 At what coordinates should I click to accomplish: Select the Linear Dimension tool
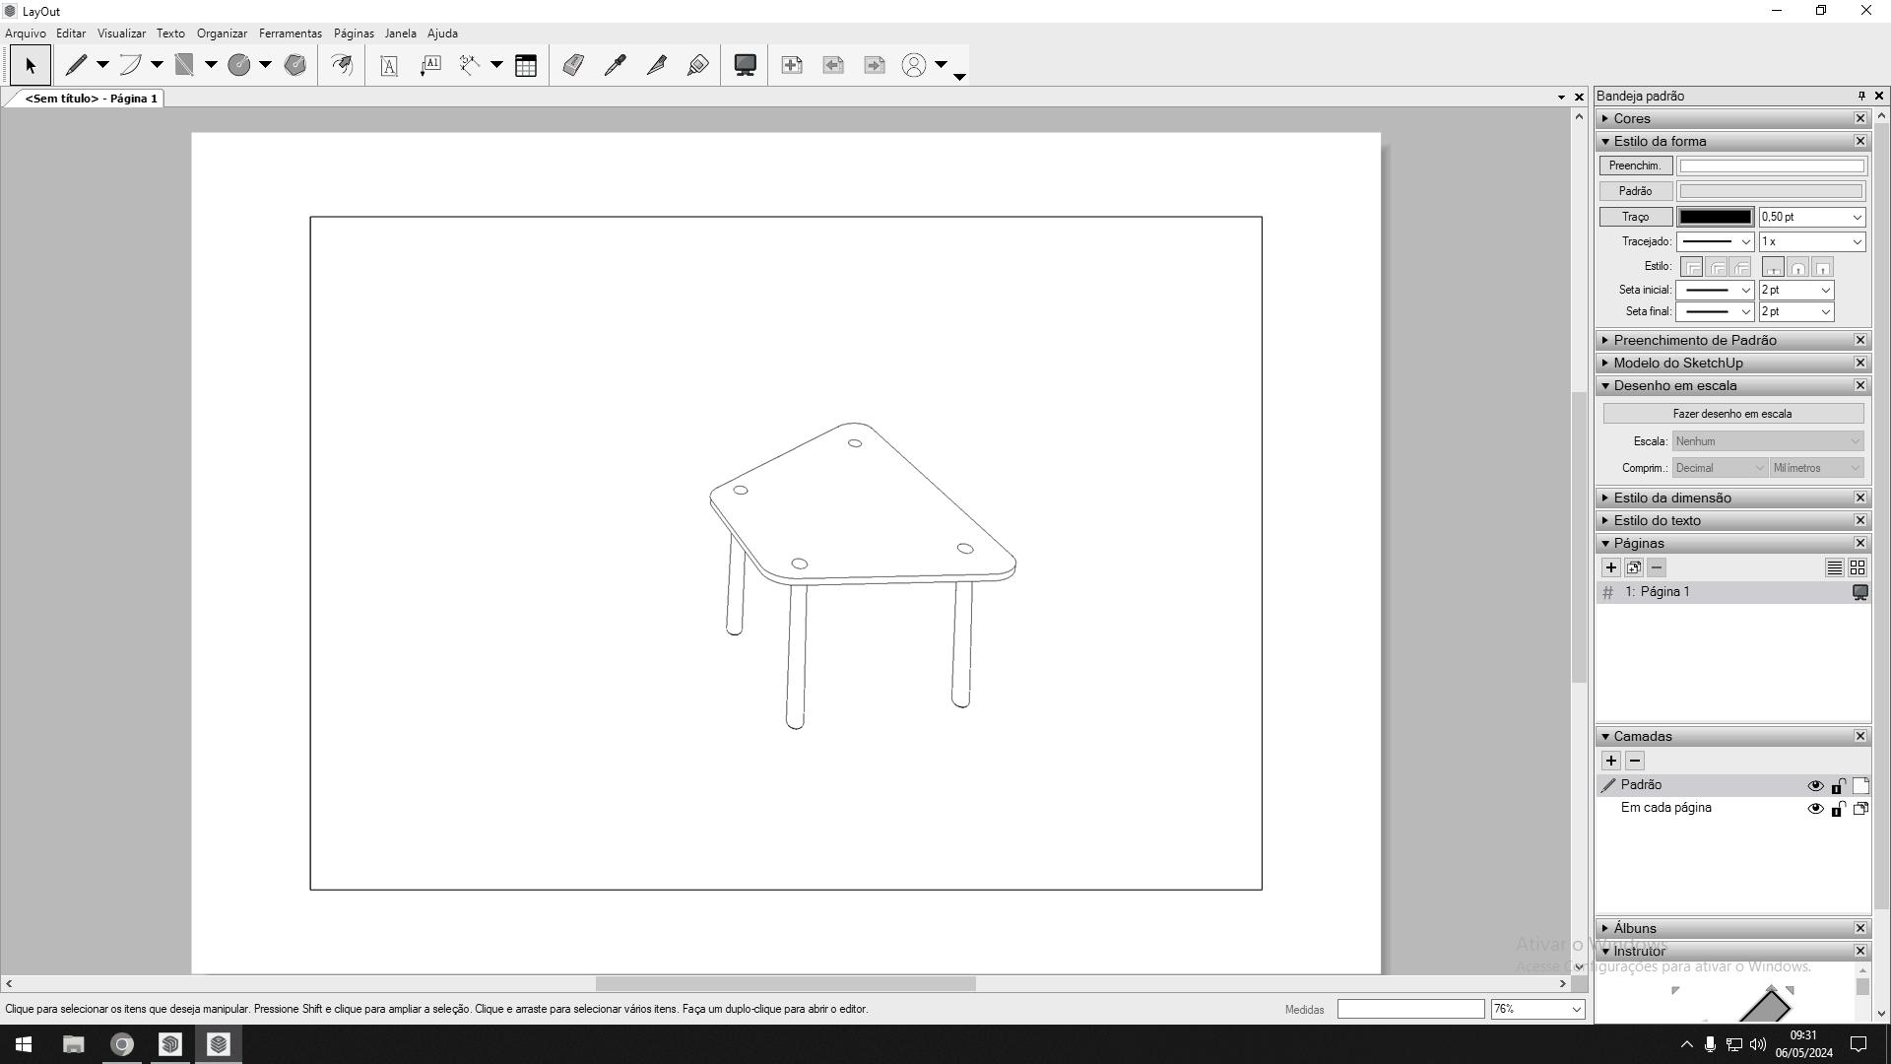[x=470, y=65]
